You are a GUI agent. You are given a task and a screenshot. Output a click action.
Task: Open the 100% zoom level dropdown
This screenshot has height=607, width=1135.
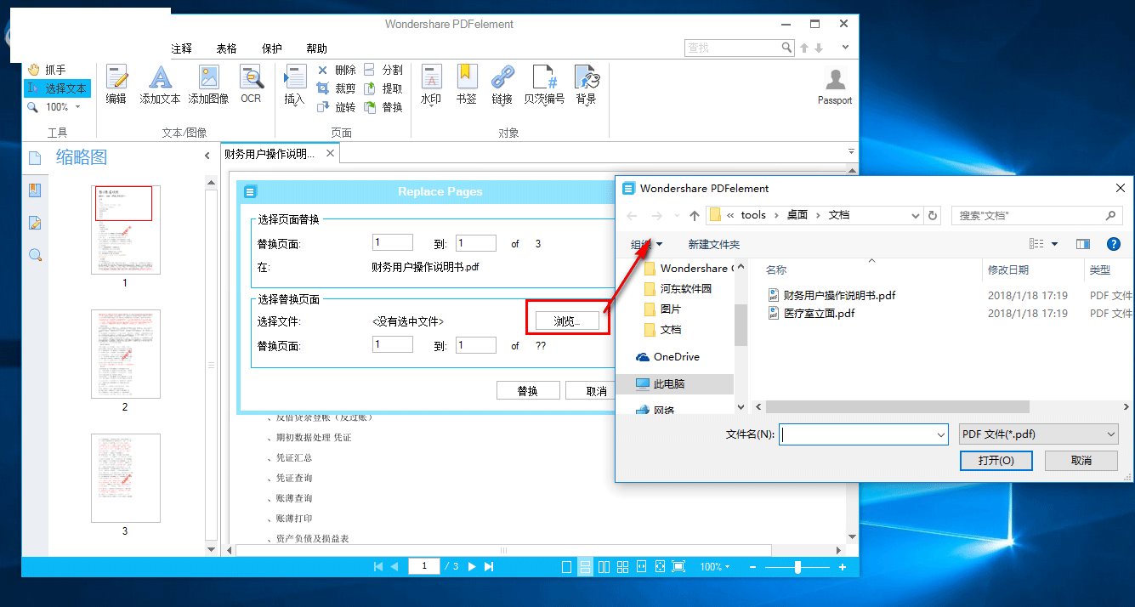57,106
